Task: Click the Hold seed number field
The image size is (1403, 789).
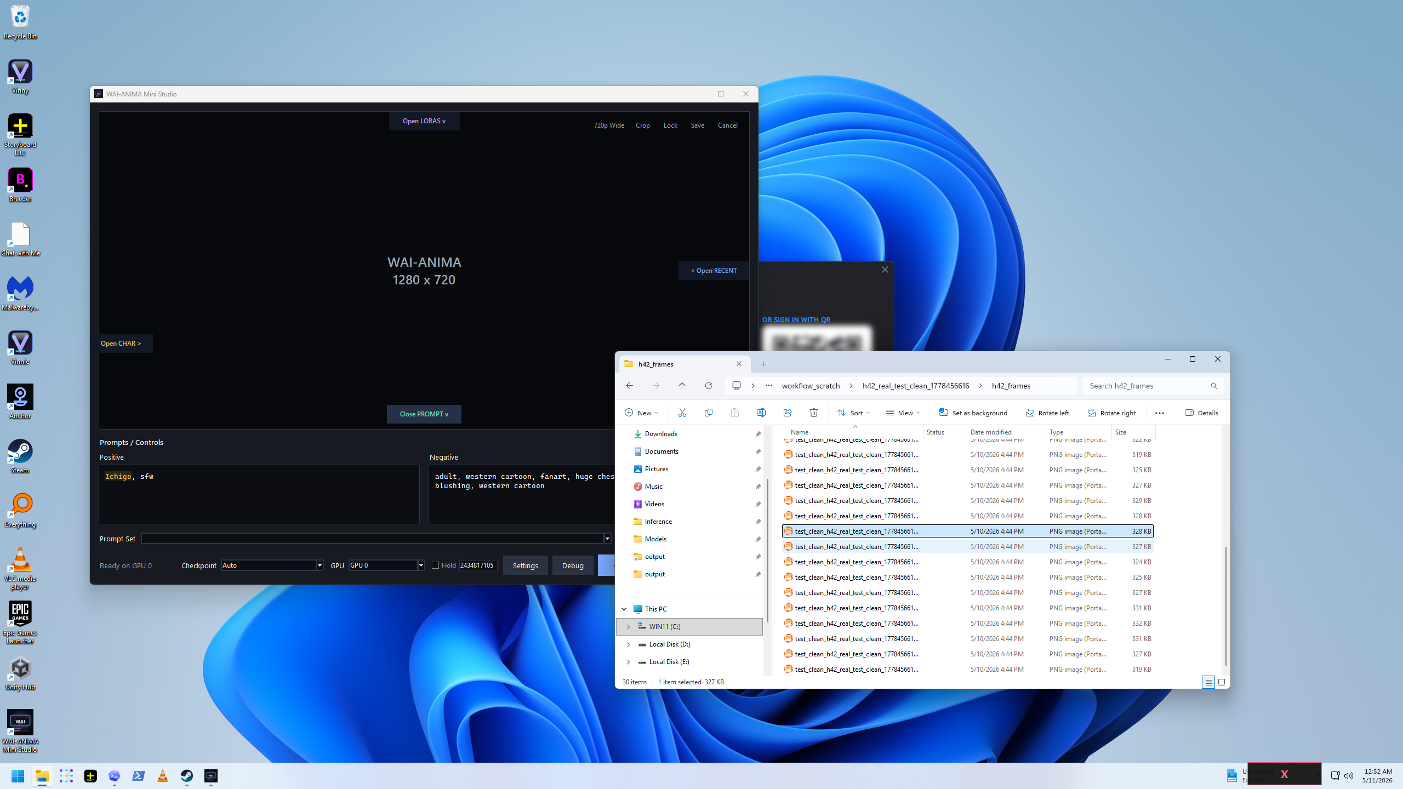Action: click(x=477, y=565)
